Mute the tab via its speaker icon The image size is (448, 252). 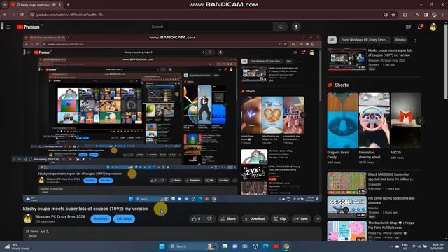tap(55, 5)
